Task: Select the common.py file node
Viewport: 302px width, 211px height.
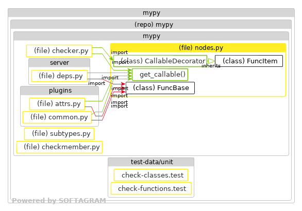Action: pyautogui.click(x=57, y=117)
